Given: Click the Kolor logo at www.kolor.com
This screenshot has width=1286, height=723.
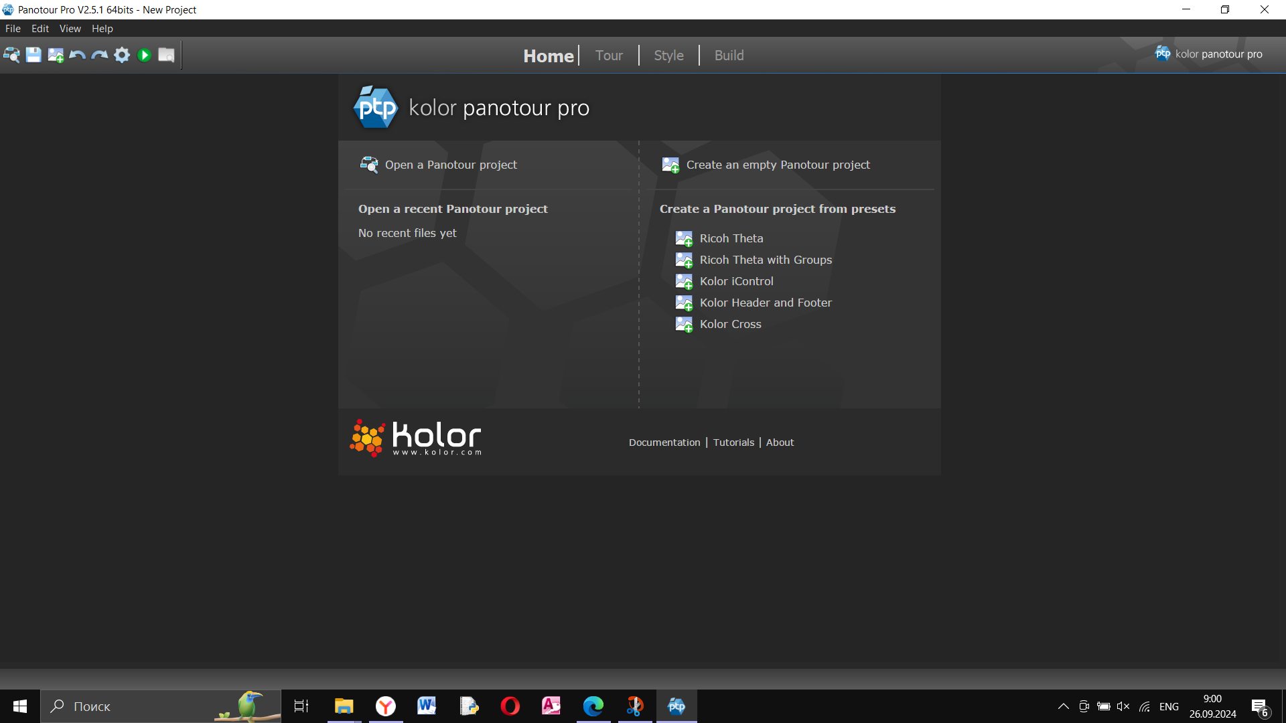Looking at the screenshot, I should coord(415,438).
